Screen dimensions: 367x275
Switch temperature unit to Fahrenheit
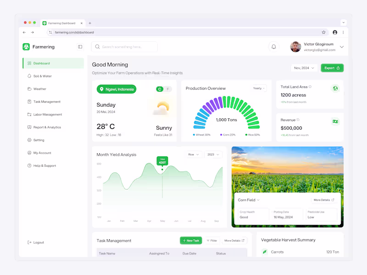point(168,89)
